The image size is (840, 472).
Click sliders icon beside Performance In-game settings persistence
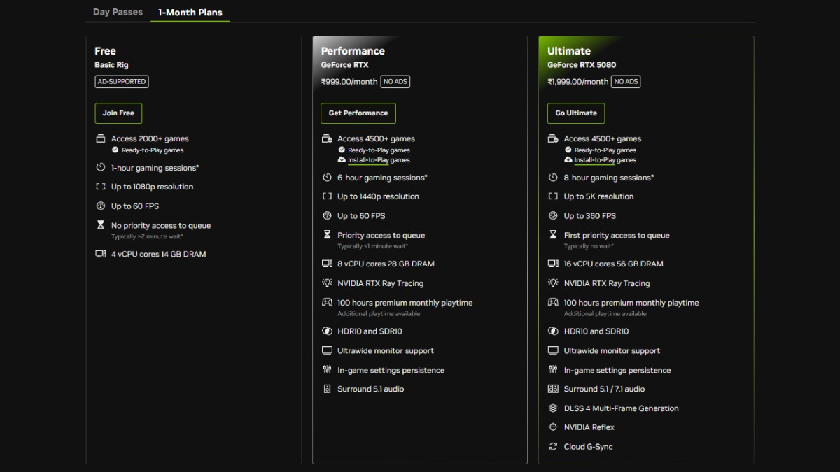point(327,370)
